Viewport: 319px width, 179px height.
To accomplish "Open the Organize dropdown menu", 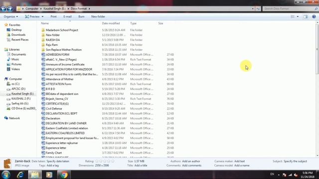I will 11,16.
